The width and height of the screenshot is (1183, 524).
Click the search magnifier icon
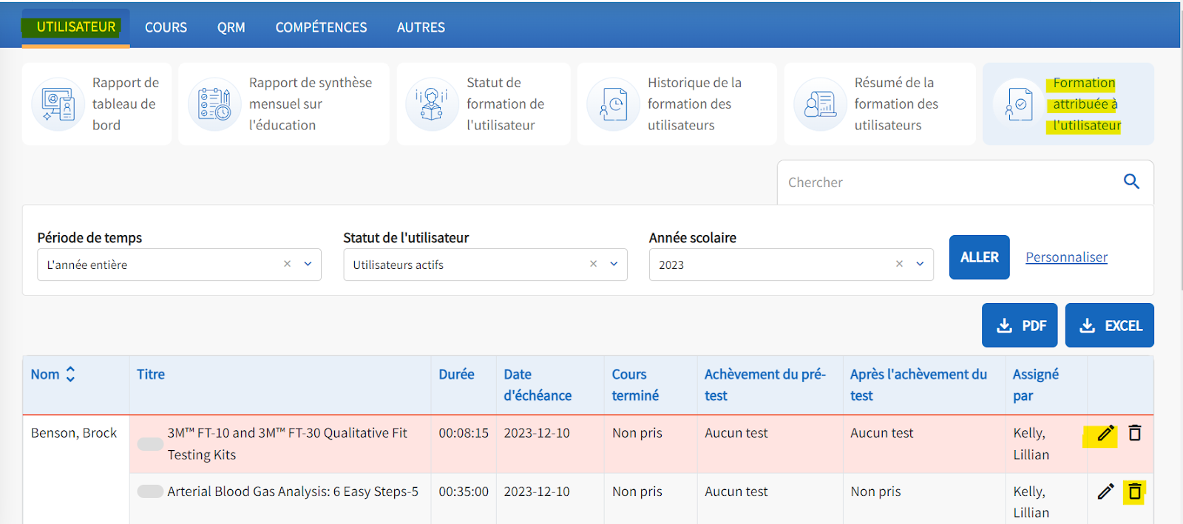(x=1131, y=182)
